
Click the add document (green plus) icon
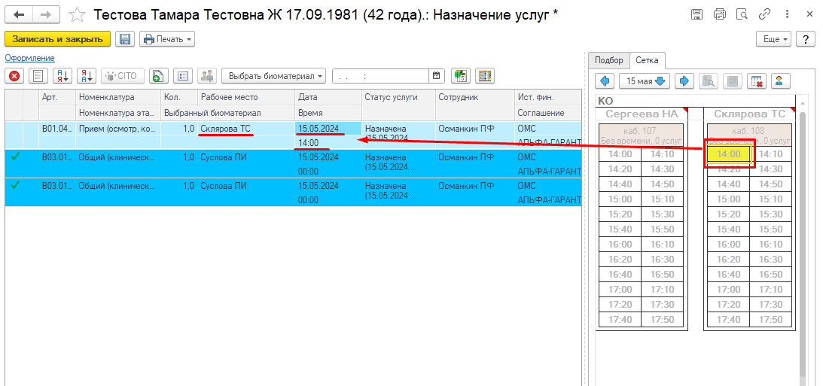[159, 76]
